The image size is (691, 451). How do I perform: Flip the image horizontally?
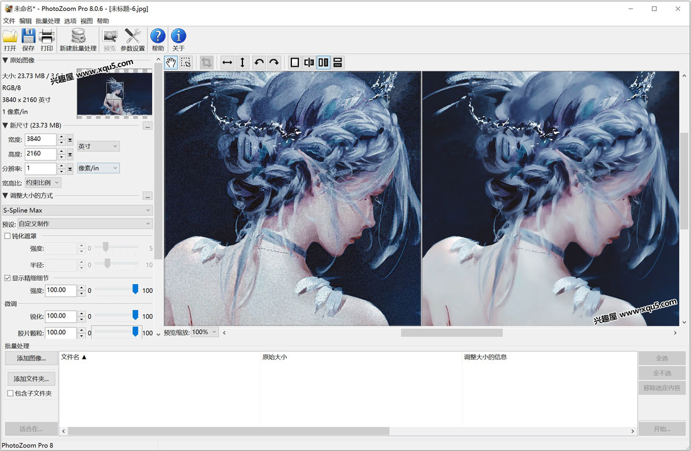(x=227, y=62)
